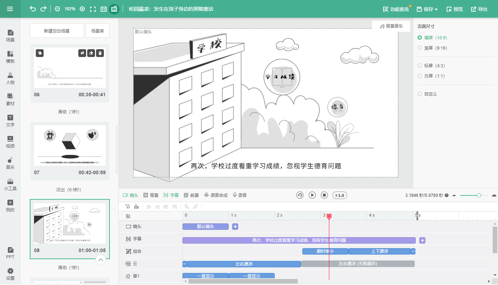Open the 模板 templates panel
Screen dimensions: 498x285
(10, 57)
